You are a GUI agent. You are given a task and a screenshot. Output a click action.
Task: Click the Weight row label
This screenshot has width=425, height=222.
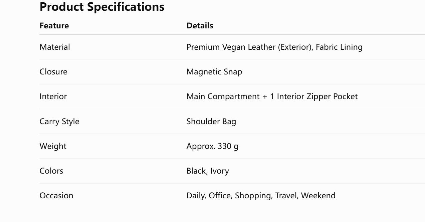coord(53,147)
